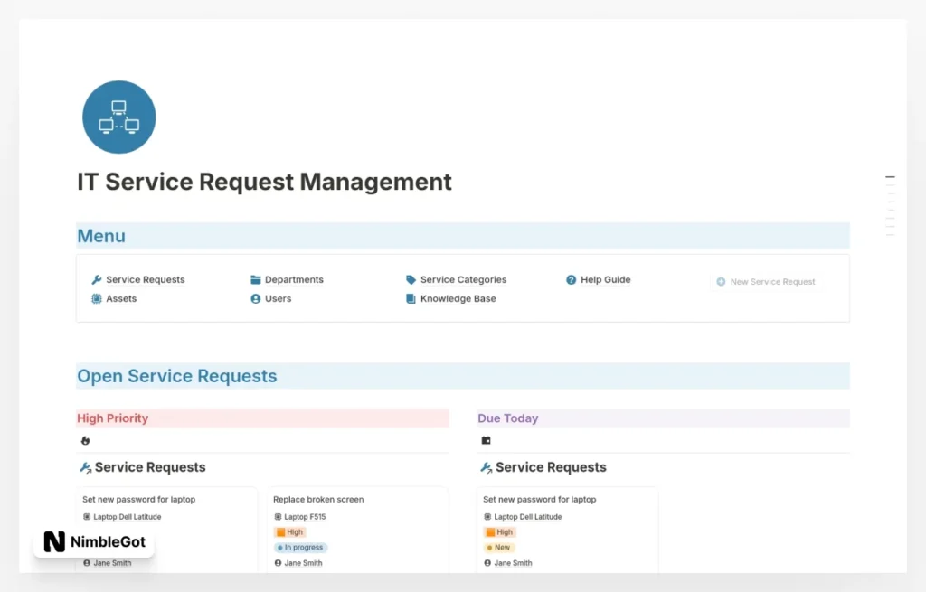
Task: Select Departments from the Menu section
Action: pyautogui.click(x=292, y=279)
